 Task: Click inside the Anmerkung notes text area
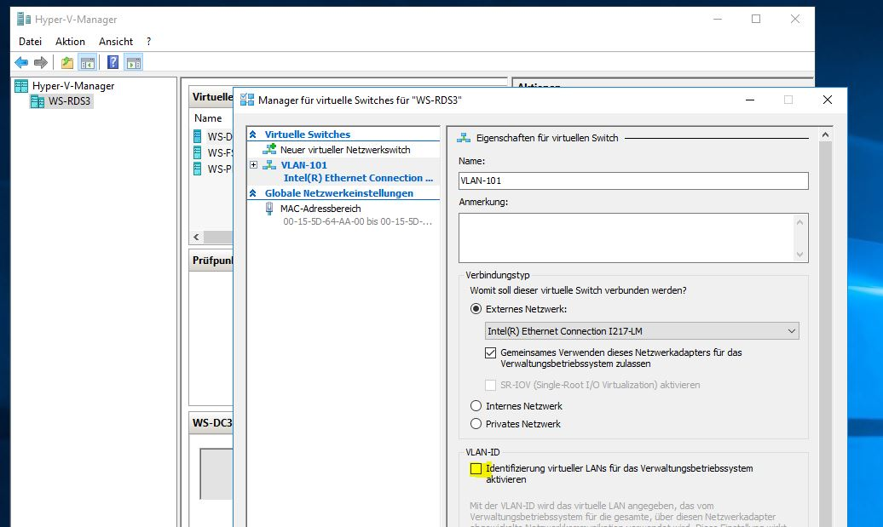click(x=626, y=238)
